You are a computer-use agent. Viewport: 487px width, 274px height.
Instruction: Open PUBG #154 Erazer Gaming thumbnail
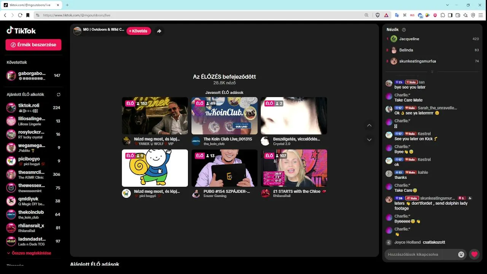coord(224,168)
